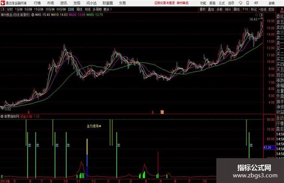Open the 选项 menu
Viewport: 284px width, 183px height.
tap(231, 3)
